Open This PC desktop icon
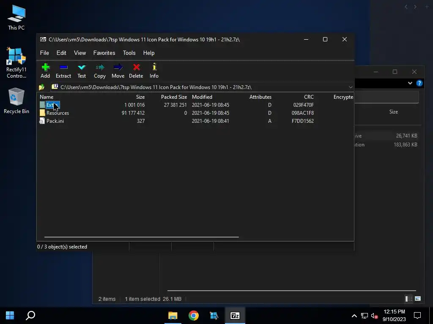The image size is (433, 324). [x=16, y=18]
